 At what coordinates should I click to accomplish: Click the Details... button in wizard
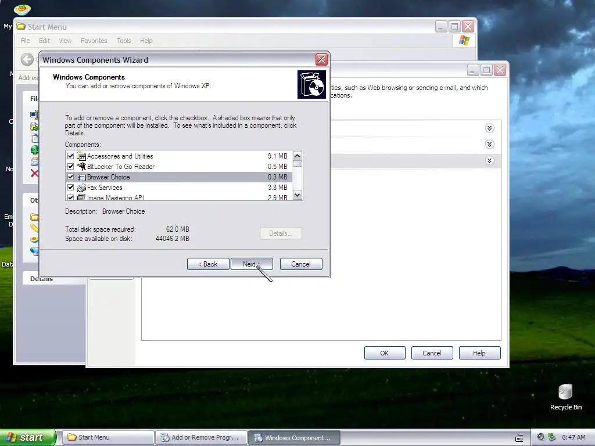coord(281,233)
